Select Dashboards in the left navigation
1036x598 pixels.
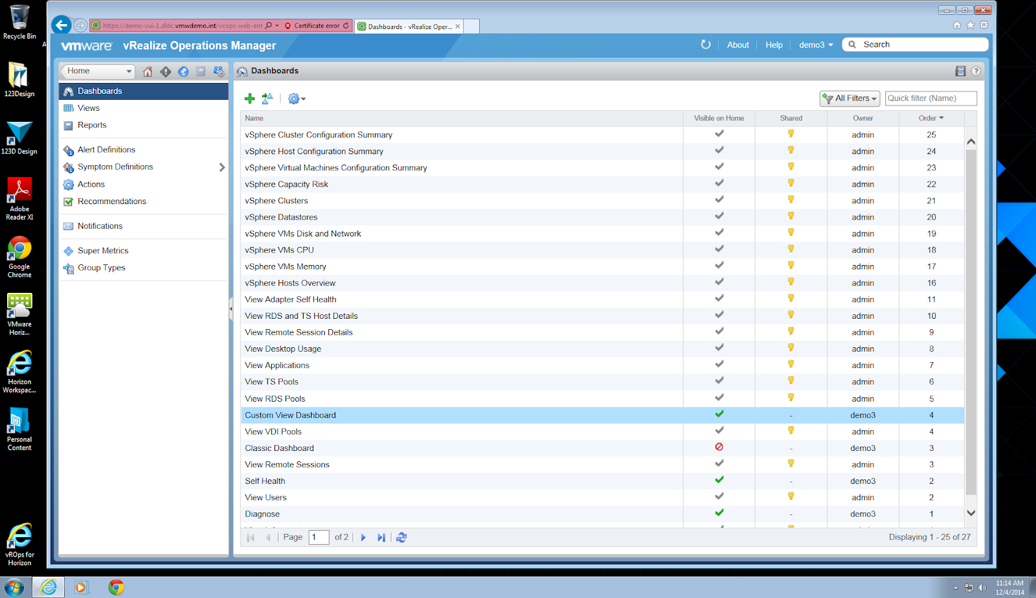pyautogui.click(x=143, y=91)
